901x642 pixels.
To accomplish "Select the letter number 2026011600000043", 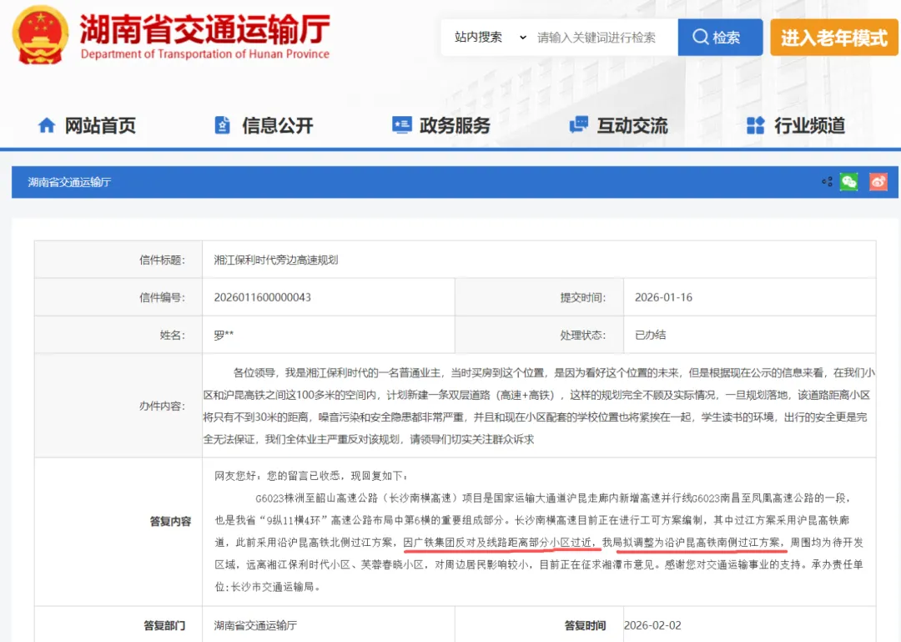I will click(x=262, y=297).
